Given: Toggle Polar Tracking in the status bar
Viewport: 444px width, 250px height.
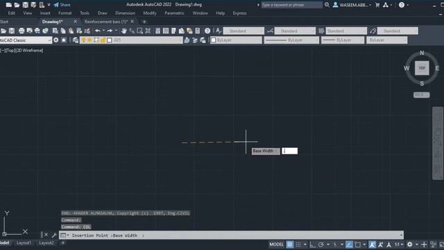Looking at the screenshot, I should pos(321,244).
